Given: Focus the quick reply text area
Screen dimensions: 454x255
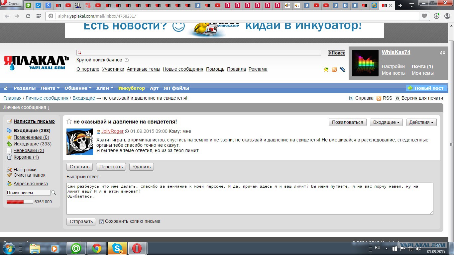Looking at the screenshot, I should pyautogui.click(x=250, y=199).
